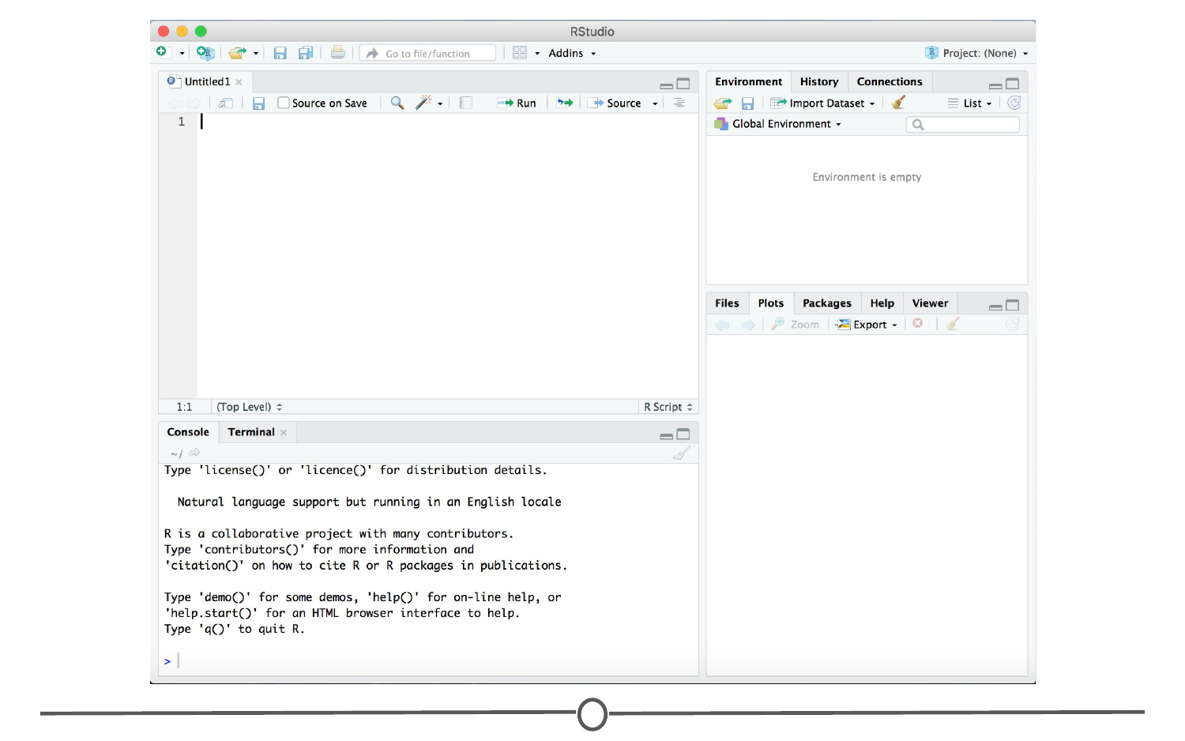The image size is (1185, 741).
Task: Click the Go to file/function field
Action: point(427,53)
